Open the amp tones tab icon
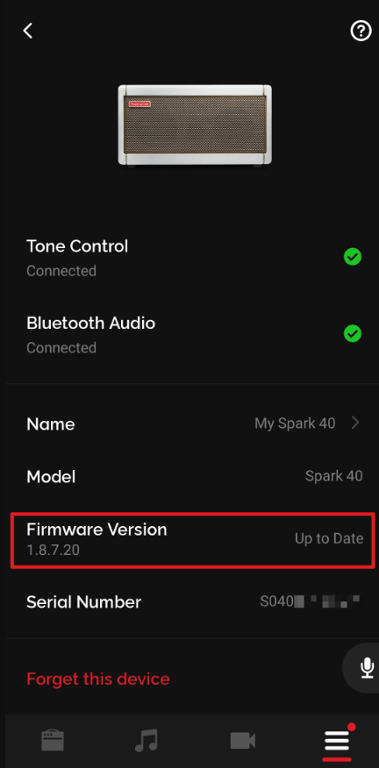The image size is (379, 768). [53, 740]
